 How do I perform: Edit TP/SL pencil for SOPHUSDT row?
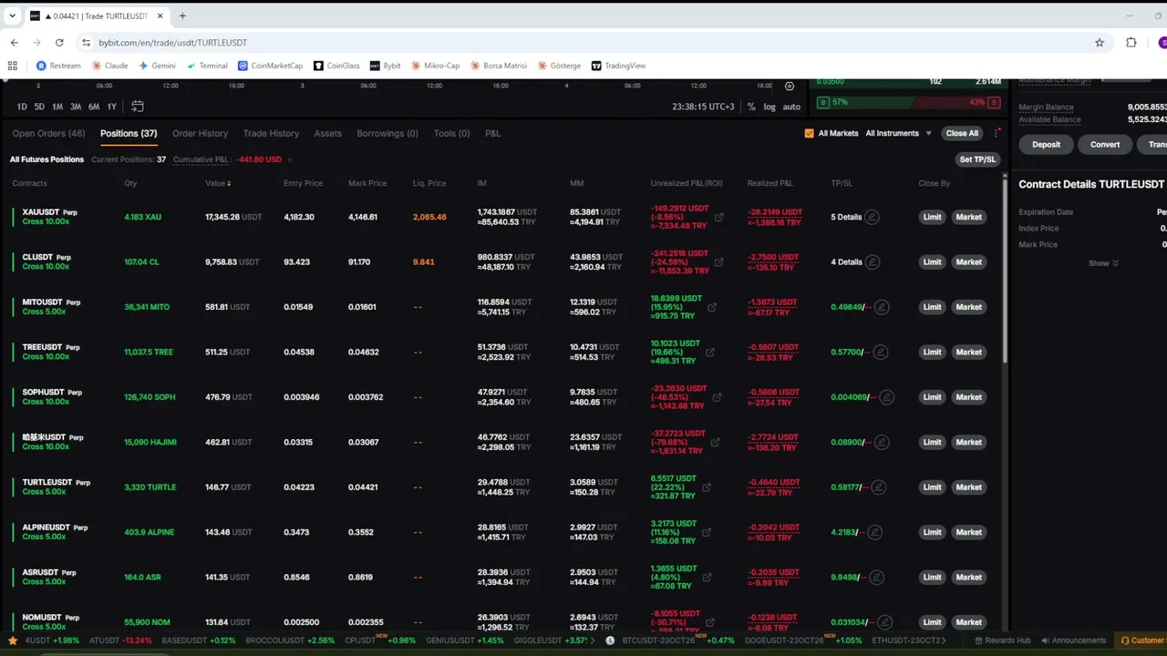[886, 397]
